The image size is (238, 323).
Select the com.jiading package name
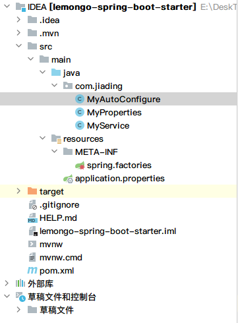pos(99,86)
